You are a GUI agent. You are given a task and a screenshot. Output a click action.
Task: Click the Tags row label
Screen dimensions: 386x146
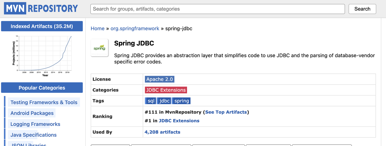point(98,101)
